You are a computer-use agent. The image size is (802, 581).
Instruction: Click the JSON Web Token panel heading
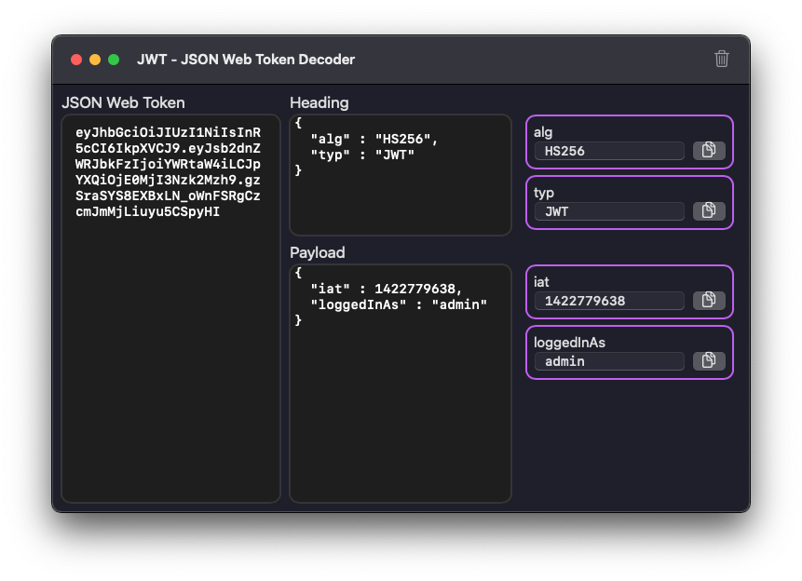coord(124,102)
